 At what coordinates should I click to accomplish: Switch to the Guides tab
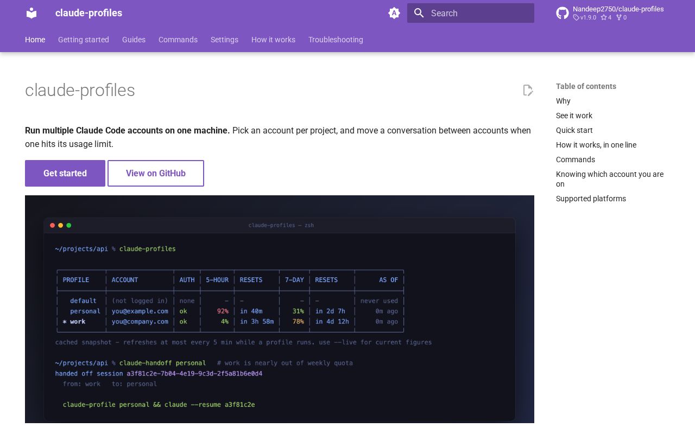tap(134, 40)
